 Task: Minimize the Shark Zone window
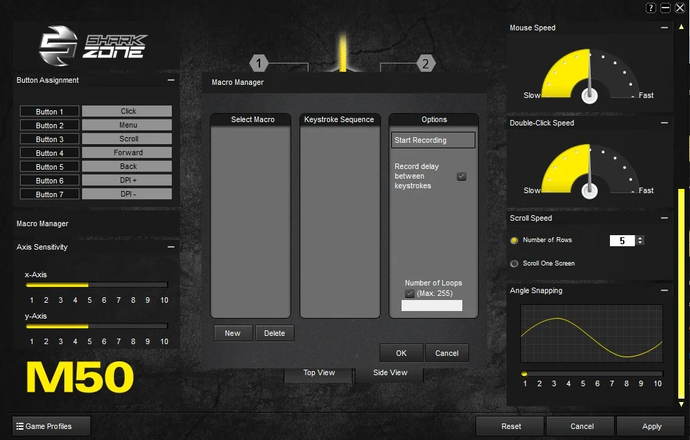point(665,8)
